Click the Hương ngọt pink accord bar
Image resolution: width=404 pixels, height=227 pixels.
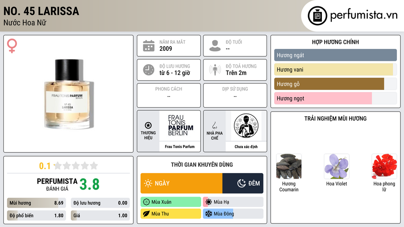pyautogui.click(x=335, y=98)
